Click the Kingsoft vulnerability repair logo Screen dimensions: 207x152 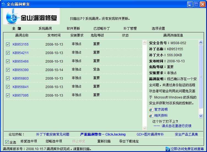(31, 16)
